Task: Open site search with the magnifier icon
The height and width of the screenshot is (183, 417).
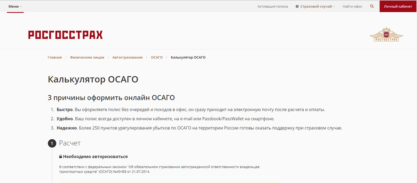Action: click(372, 6)
